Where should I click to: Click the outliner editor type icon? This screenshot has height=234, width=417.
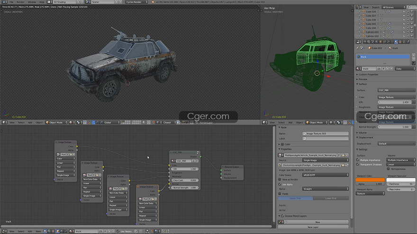[x=358, y=7]
